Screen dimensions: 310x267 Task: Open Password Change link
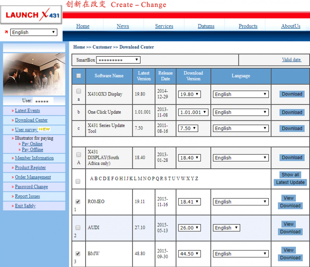[x=31, y=186]
